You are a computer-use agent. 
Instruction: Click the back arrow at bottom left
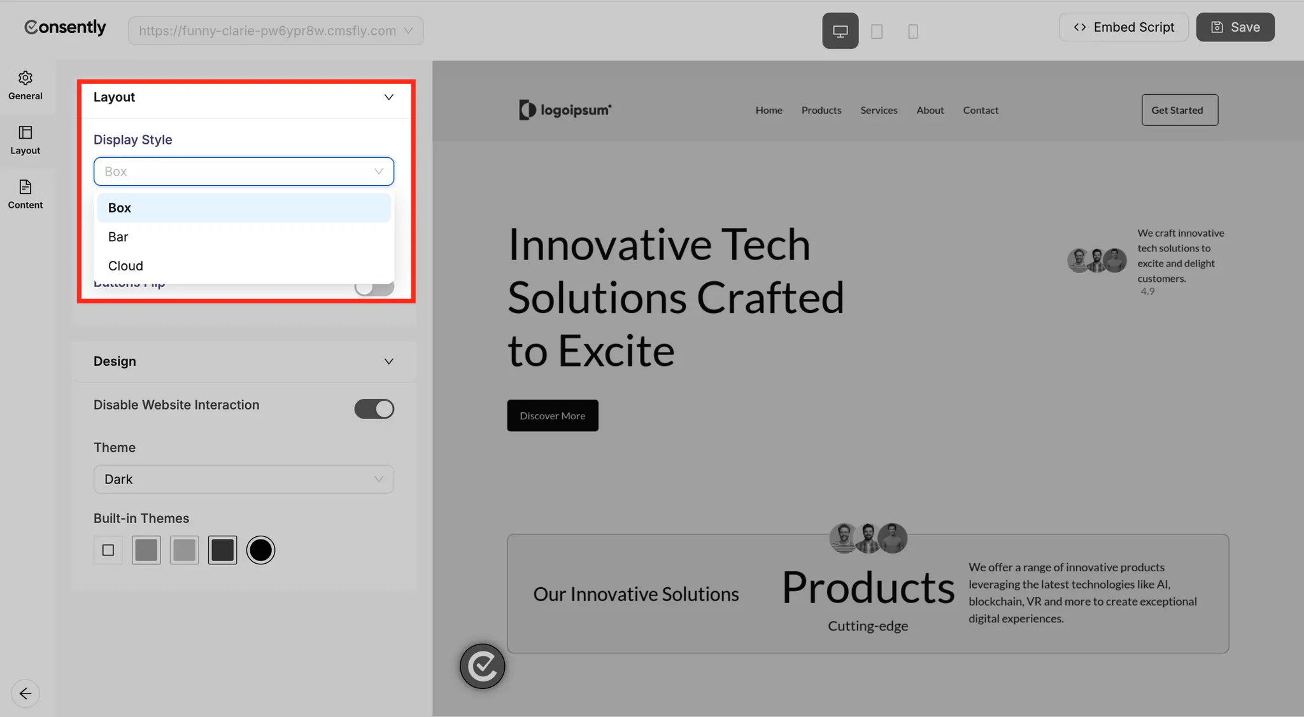pyautogui.click(x=25, y=693)
